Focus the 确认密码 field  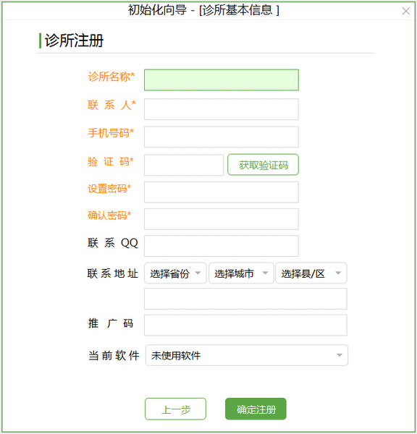pos(222,219)
